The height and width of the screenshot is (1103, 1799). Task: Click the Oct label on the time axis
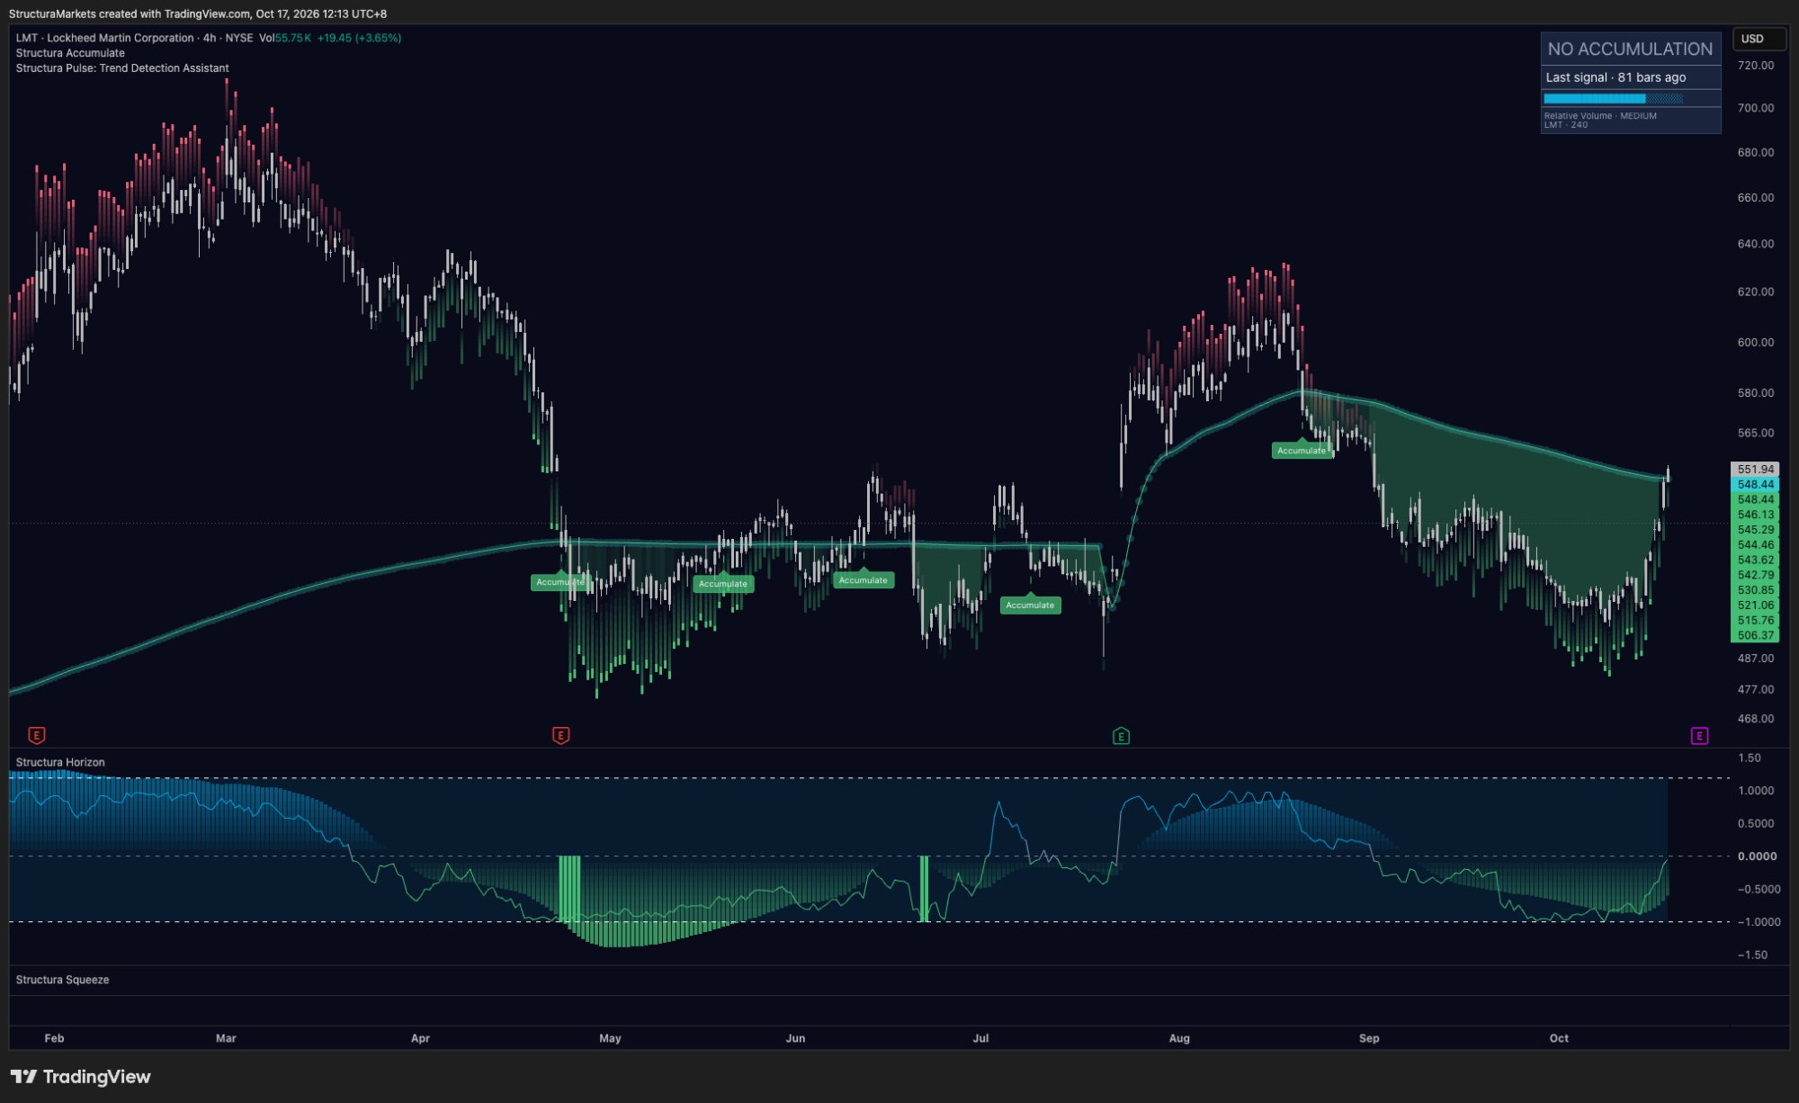(x=1559, y=1038)
